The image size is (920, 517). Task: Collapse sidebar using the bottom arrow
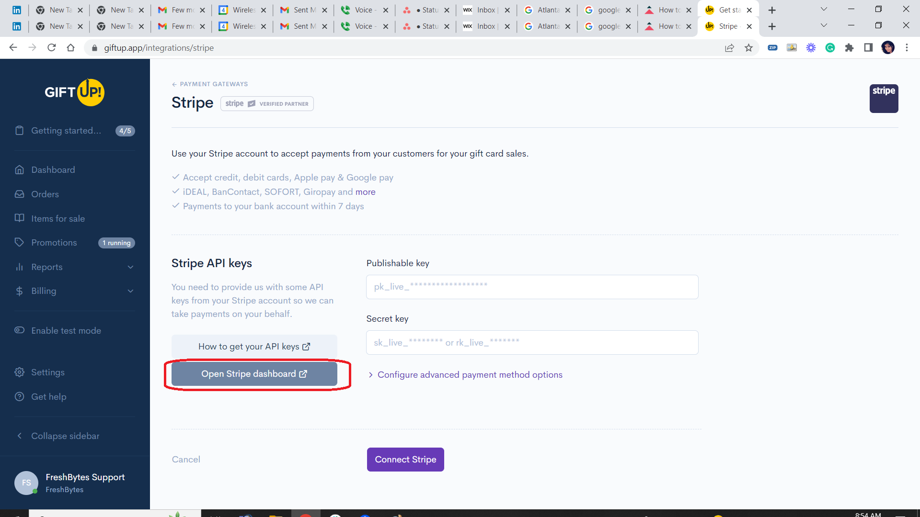click(x=20, y=436)
